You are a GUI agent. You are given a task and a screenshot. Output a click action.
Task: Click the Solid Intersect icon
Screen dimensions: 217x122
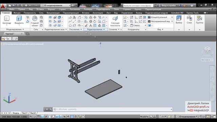(50, 25)
